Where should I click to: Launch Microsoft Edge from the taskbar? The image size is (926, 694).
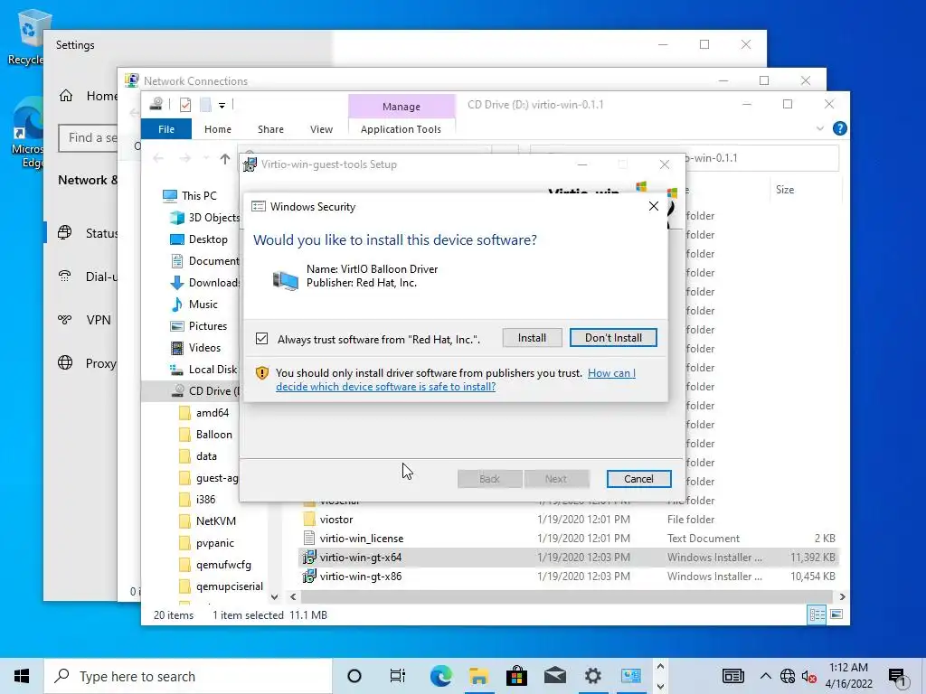click(440, 676)
